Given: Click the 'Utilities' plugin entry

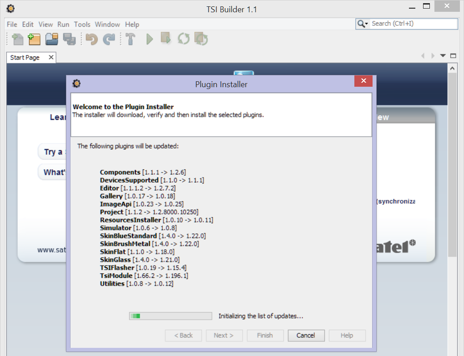Looking at the screenshot, I should coord(136,284).
